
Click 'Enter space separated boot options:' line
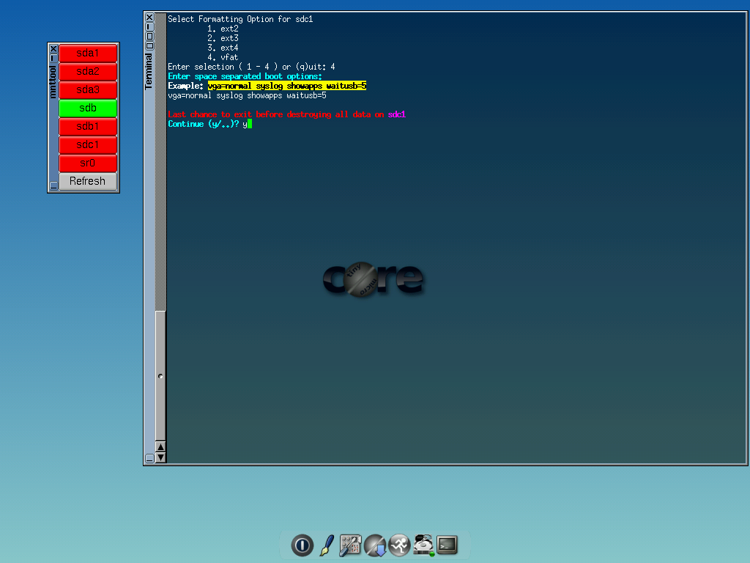point(245,76)
